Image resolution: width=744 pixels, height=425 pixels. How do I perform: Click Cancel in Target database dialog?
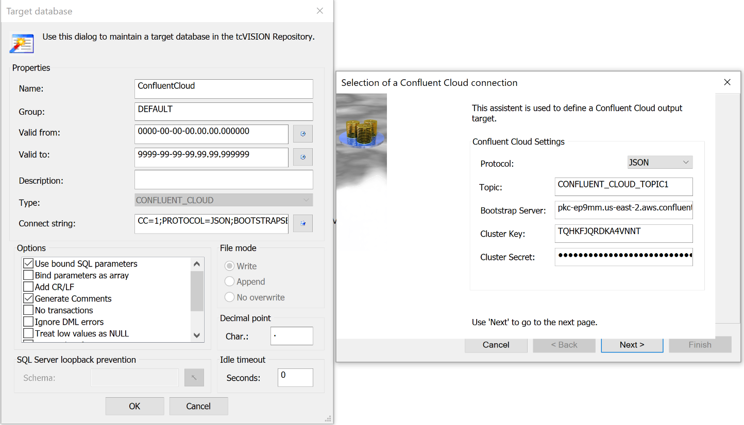click(x=198, y=406)
